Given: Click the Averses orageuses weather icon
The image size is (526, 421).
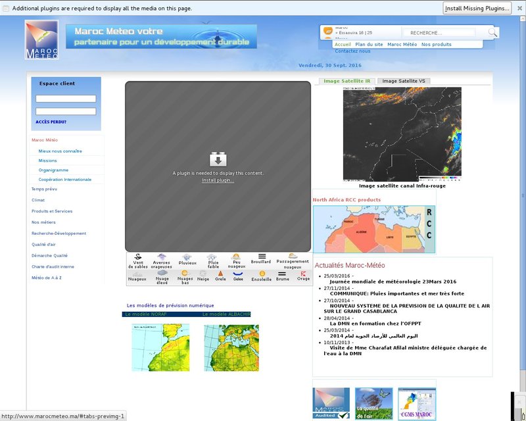Looking at the screenshot, I should (162, 257).
